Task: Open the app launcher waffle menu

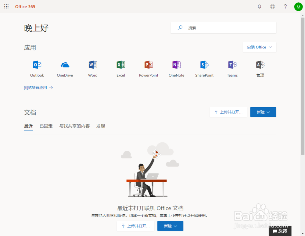Action: pyautogui.click(x=6, y=6)
